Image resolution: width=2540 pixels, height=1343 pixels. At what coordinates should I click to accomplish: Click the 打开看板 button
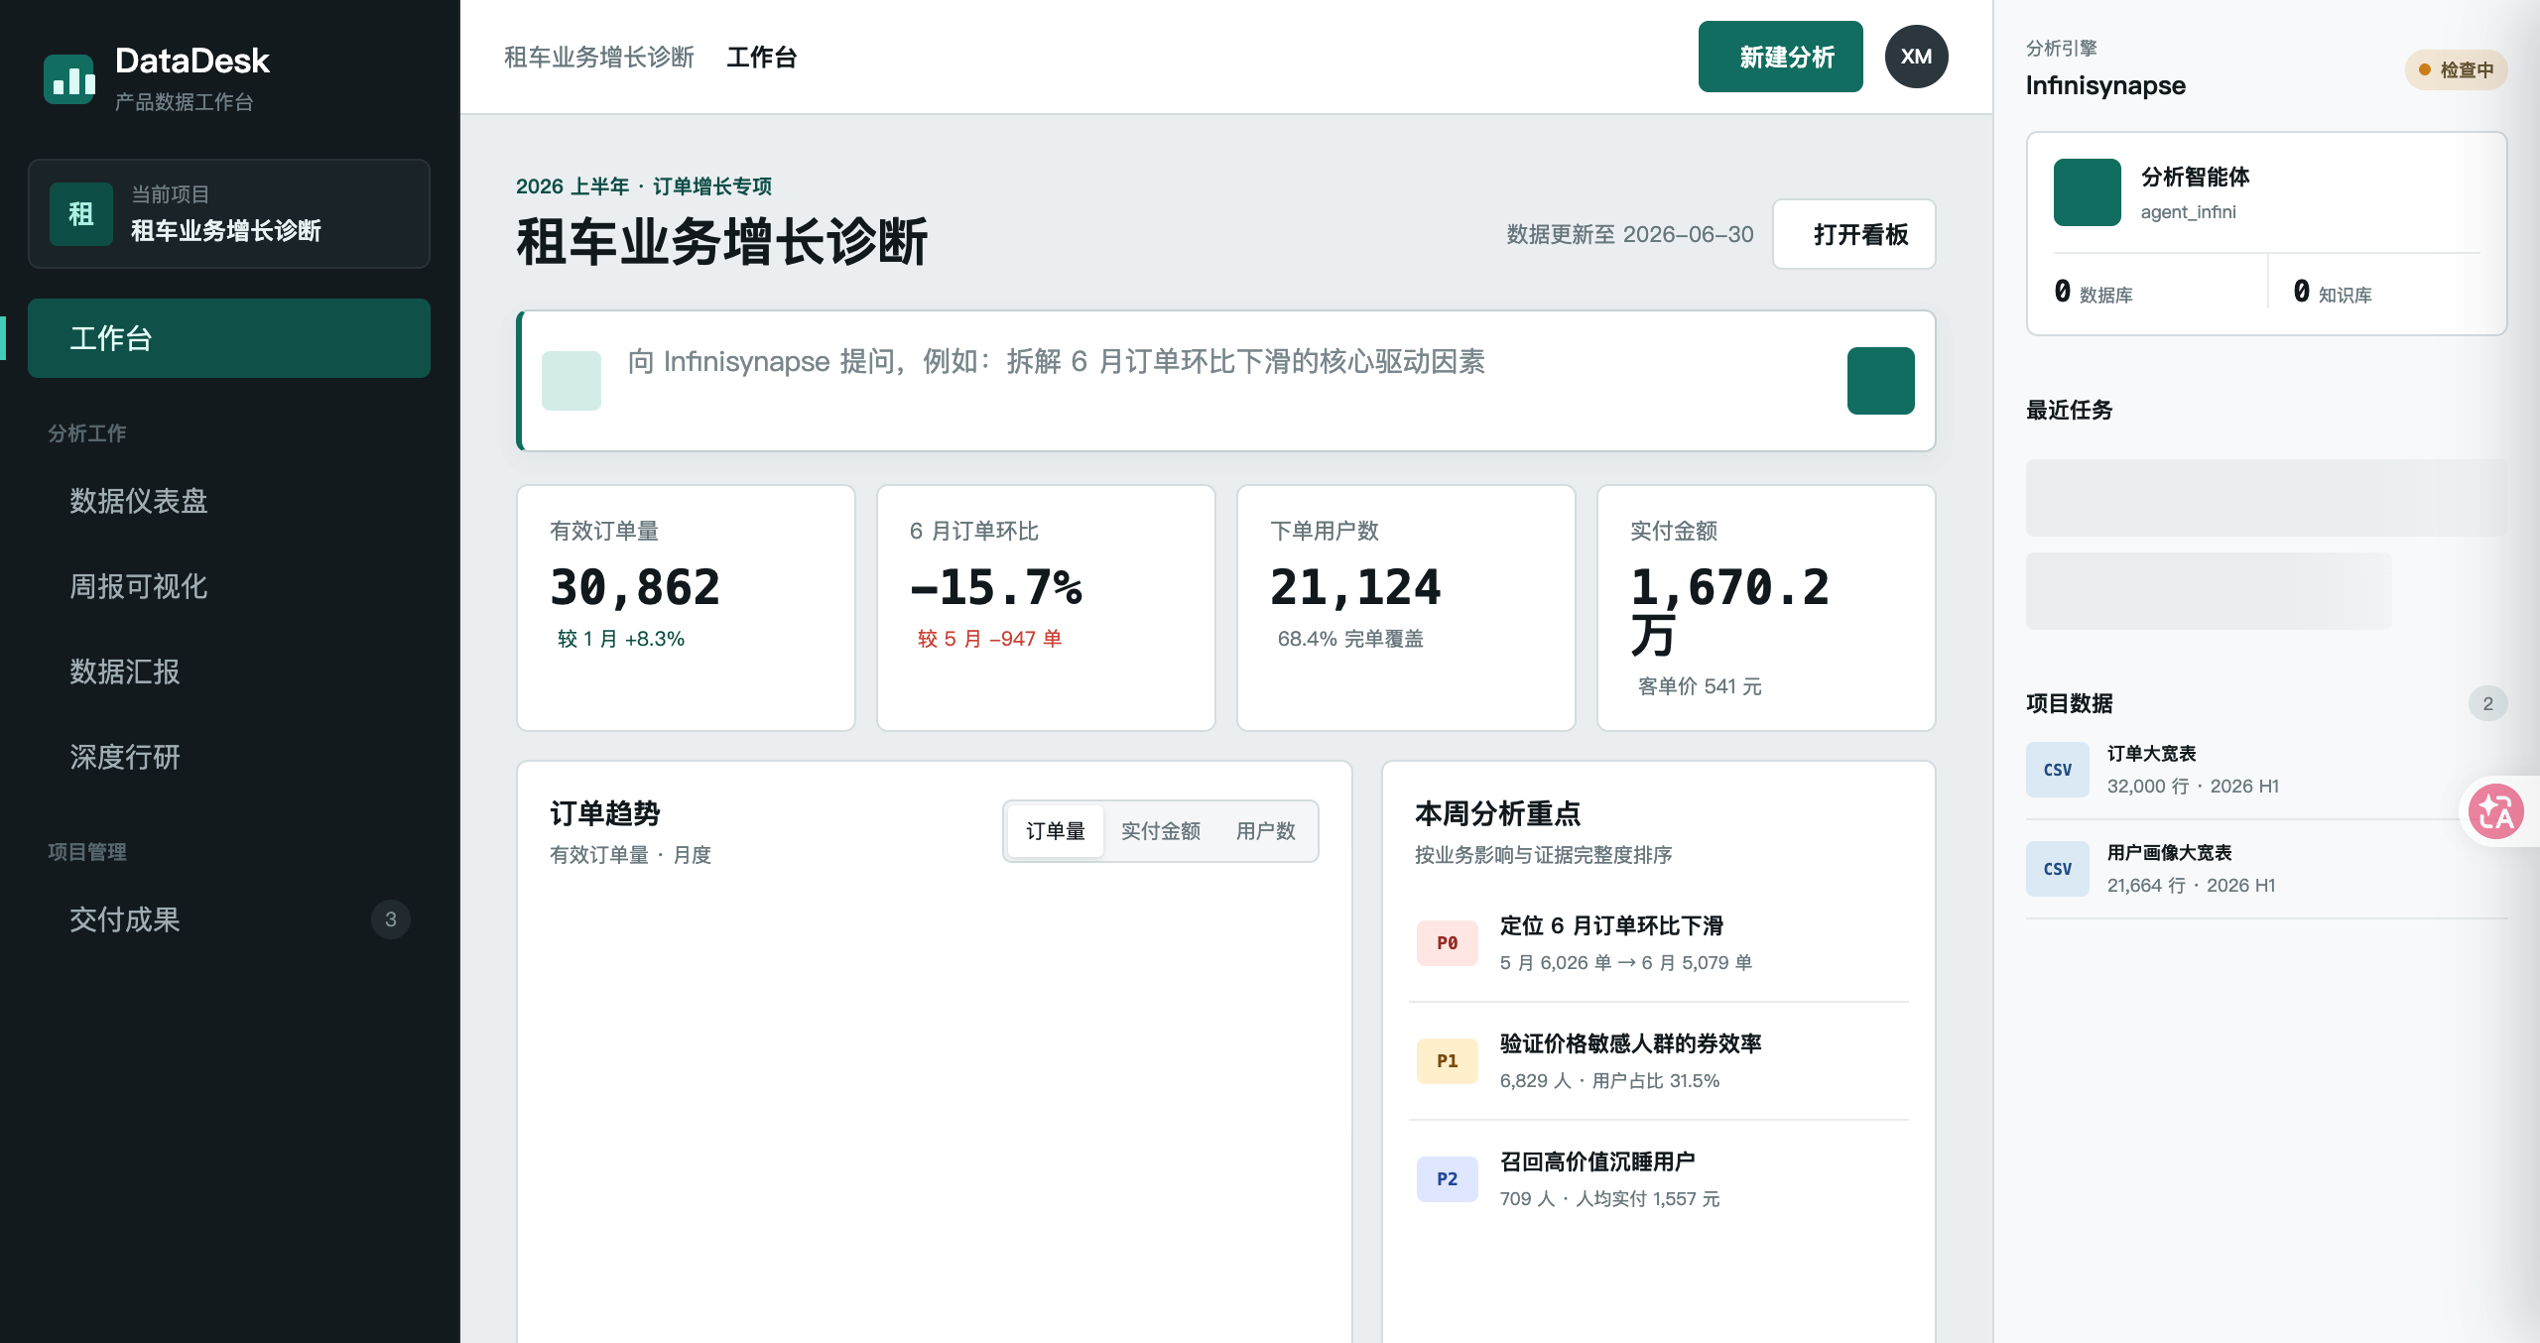(x=1854, y=234)
